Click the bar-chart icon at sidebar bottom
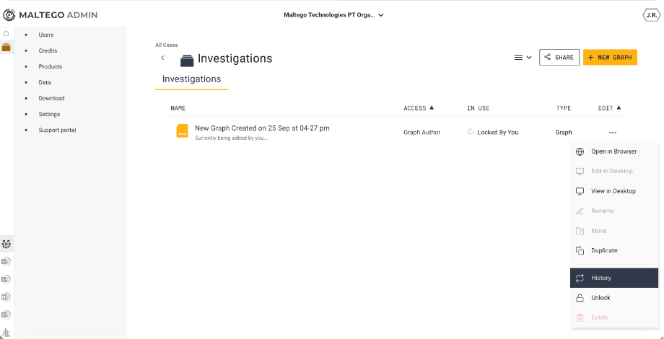This screenshot has width=664, height=339. point(6,332)
